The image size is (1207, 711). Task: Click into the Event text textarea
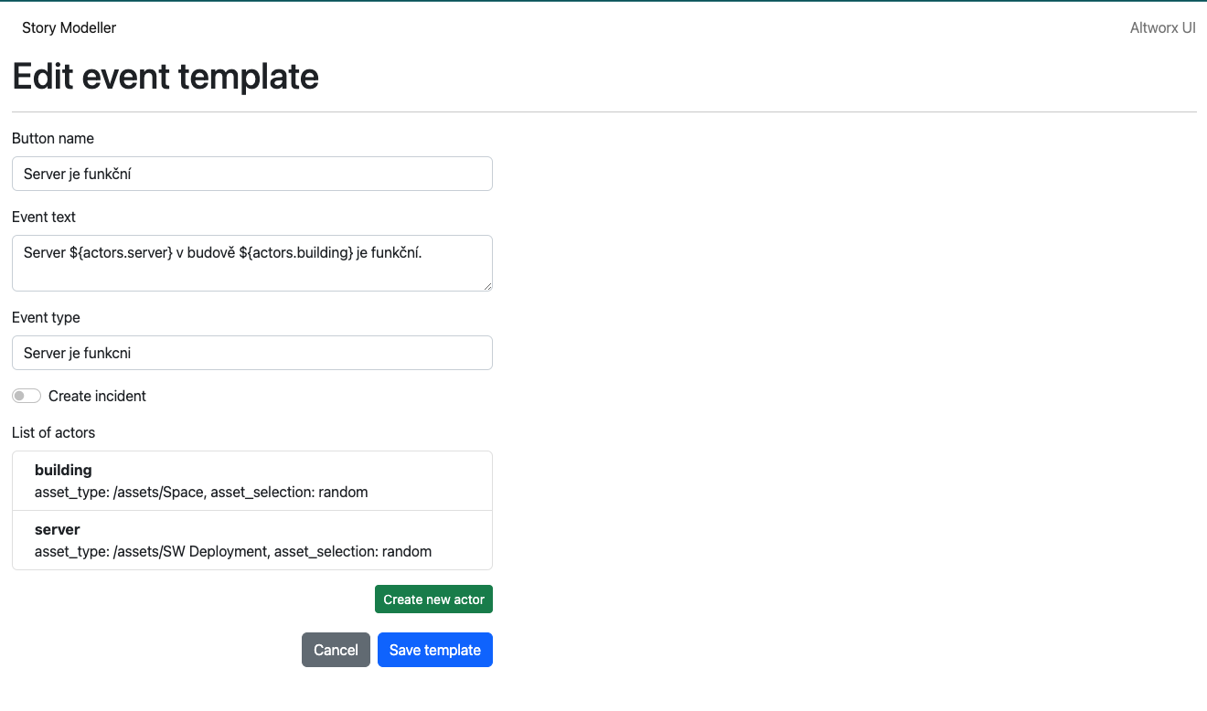point(252,262)
